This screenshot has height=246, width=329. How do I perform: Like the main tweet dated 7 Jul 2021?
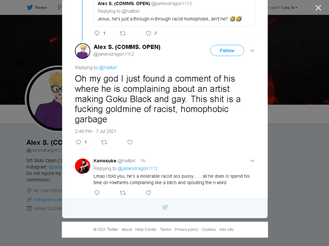(130, 142)
